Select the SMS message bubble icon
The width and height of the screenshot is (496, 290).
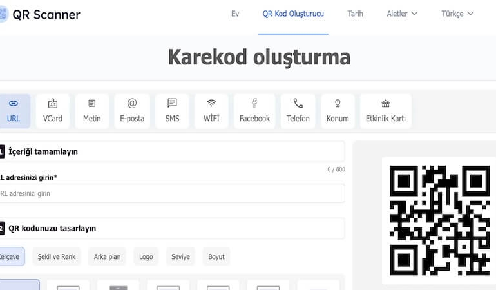(x=172, y=103)
